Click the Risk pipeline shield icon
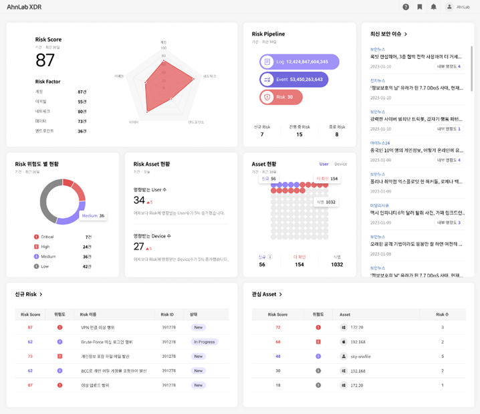The image size is (480, 414). point(267,98)
